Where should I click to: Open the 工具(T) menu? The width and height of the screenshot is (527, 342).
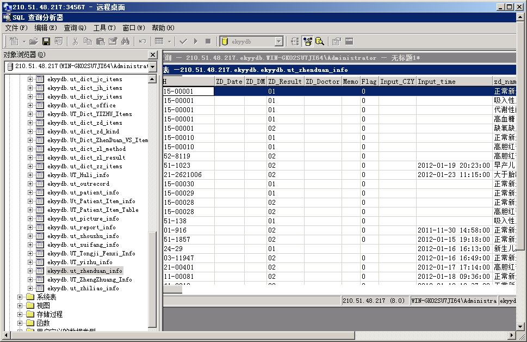pyautogui.click(x=104, y=28)
